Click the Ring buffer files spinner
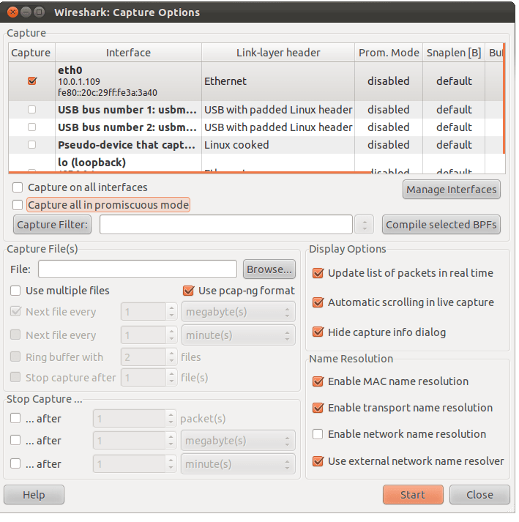 149,357
